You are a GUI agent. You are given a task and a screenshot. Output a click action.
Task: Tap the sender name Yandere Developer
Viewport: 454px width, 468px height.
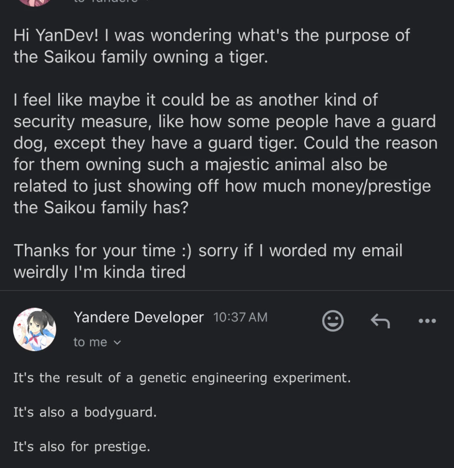click(x=138, y=317)
